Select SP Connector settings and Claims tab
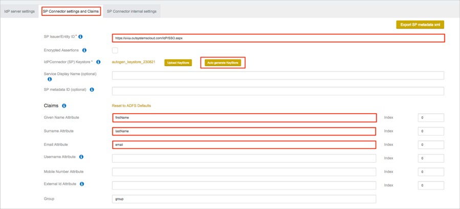460x209 pixels. click(x=71, y=11)
